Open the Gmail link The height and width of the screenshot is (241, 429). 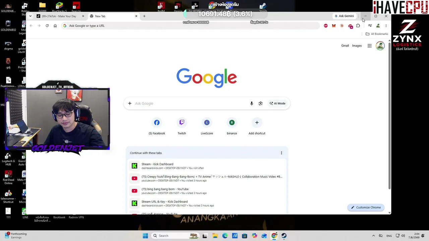coord(345,46)
